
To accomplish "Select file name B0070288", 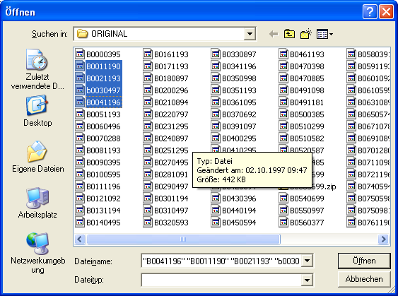I will 103,138.
